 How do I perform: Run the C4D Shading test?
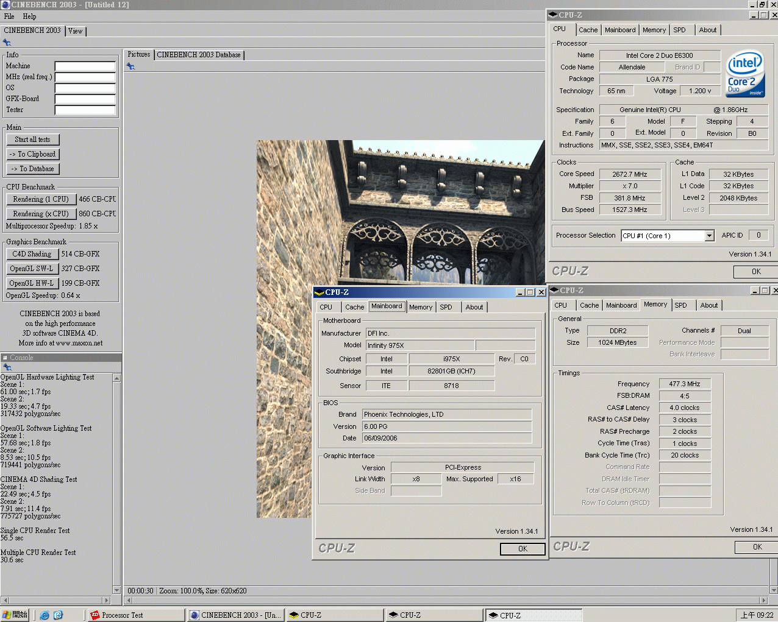(32, 254)
